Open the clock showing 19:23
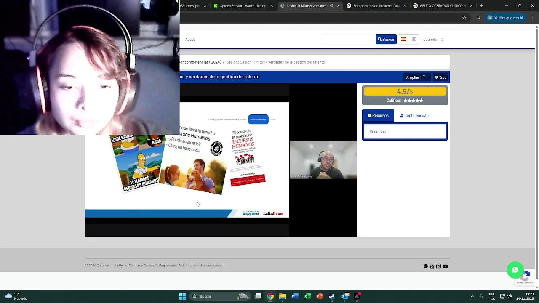The height and width of the screenshot is (303, 539). (x=525, y=296)
